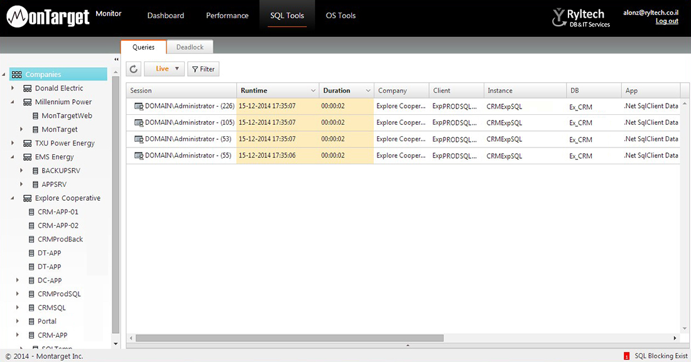The image size is (691, 362).
Task: Expand the TXU Power Energy node
Action: [13, 142]
